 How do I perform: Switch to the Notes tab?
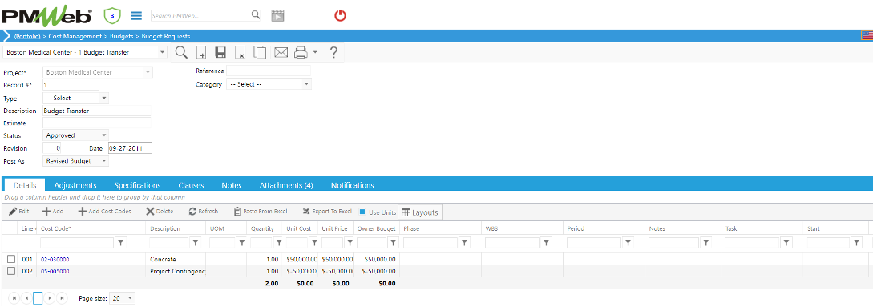tap(232, 185)
